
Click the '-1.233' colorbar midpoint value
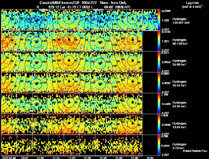point(165,20)
